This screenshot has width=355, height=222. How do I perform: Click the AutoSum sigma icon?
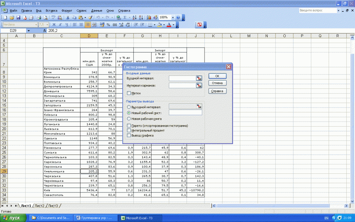[x=125, y=17]
